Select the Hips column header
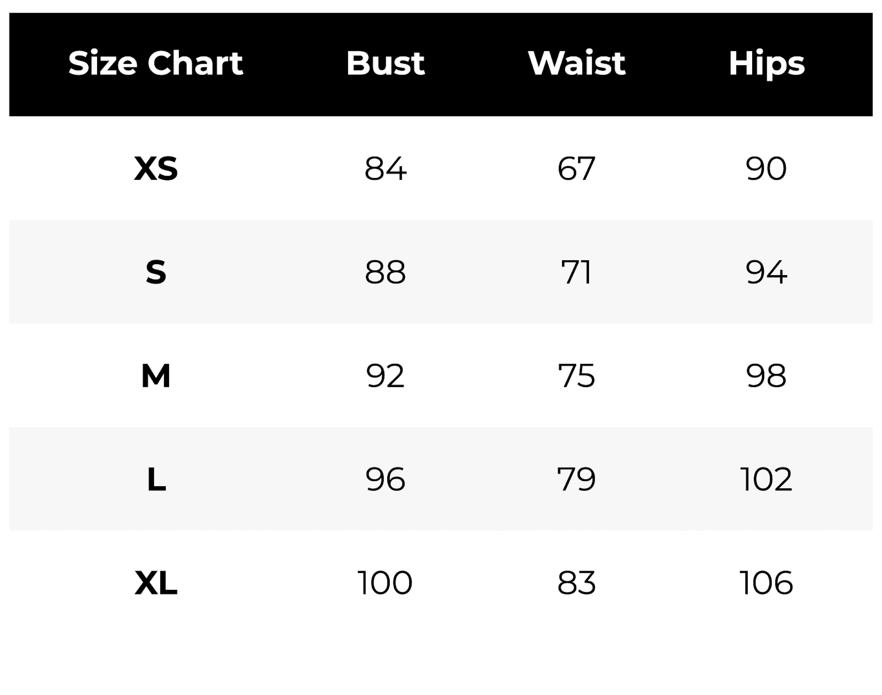 click(x=767, y=64)
